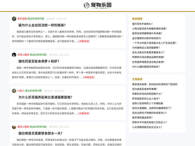Open recommended article 斑马鱼是否食用苹果螺?
This screenshot has width=195, height=146.
(x=145, y=89)
